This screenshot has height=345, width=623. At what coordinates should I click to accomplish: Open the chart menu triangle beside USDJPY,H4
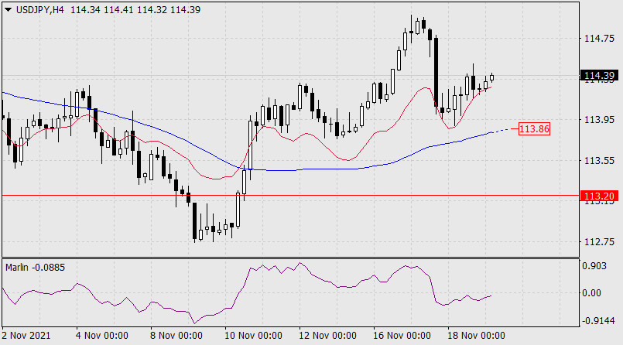tap(8, 10)
